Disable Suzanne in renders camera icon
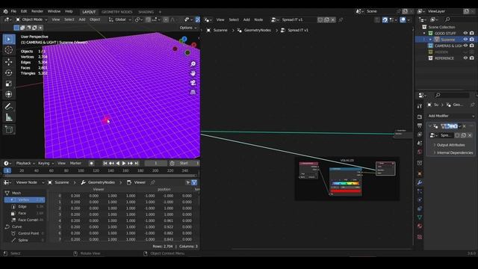This screenshot has width=478, height=269. [x=472, y=40]
